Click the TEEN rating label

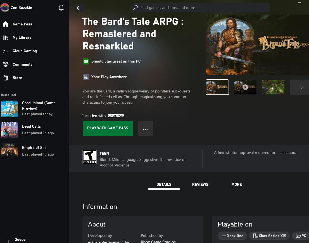[x=104, y=153]
